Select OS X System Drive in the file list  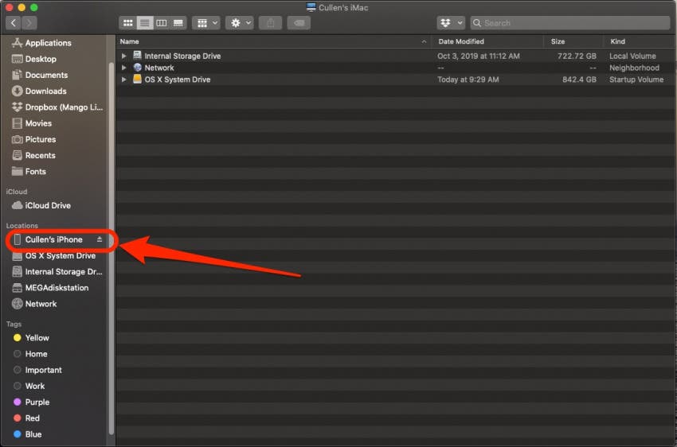click(177, 80)
